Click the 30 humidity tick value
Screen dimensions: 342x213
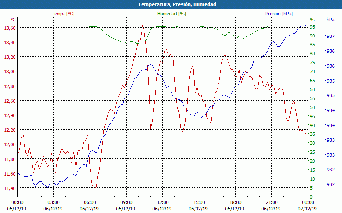point(313,143)
